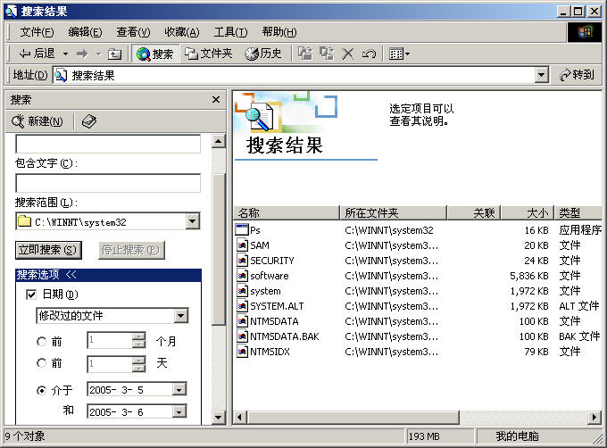Click the search pane vertical scrollbar thumb

(x=219, y=250)
